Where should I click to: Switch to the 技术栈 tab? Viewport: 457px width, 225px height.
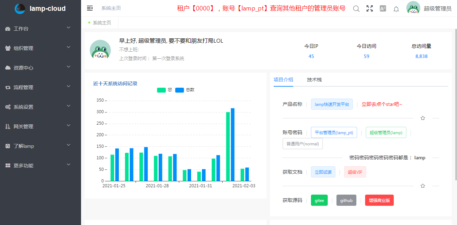(314, 80)
